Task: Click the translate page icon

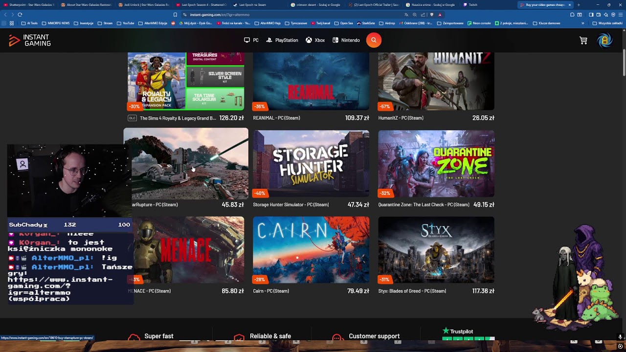Action: 406,15
